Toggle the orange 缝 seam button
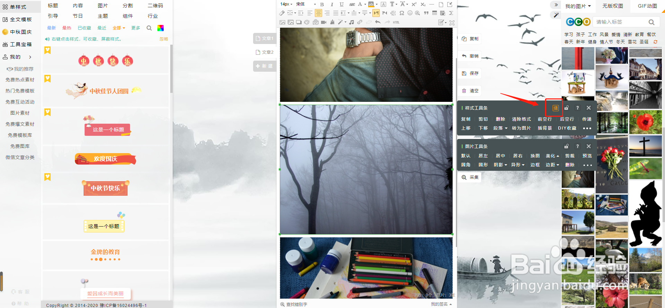 point(555,108)
